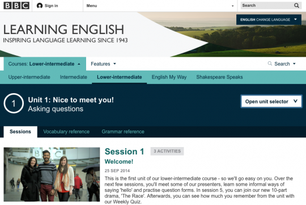This screenshot has height=205, width=306.
Task: Click the Learning English banner title
Action: 63,30
